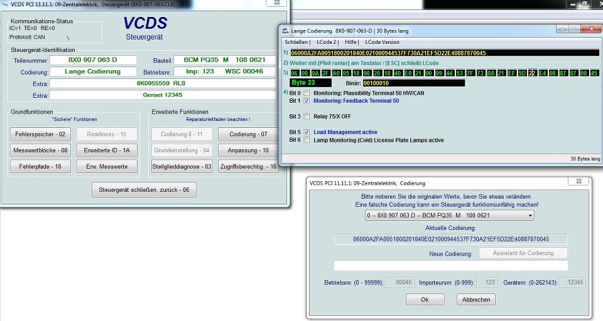Close the Lange Codierung window

591,29
